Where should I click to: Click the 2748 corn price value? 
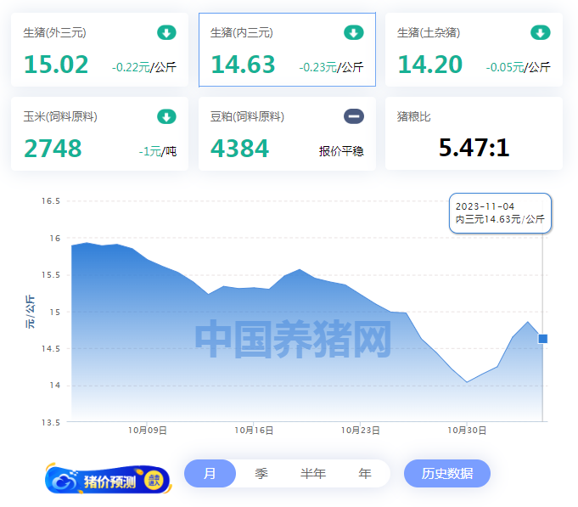(53, 149)
